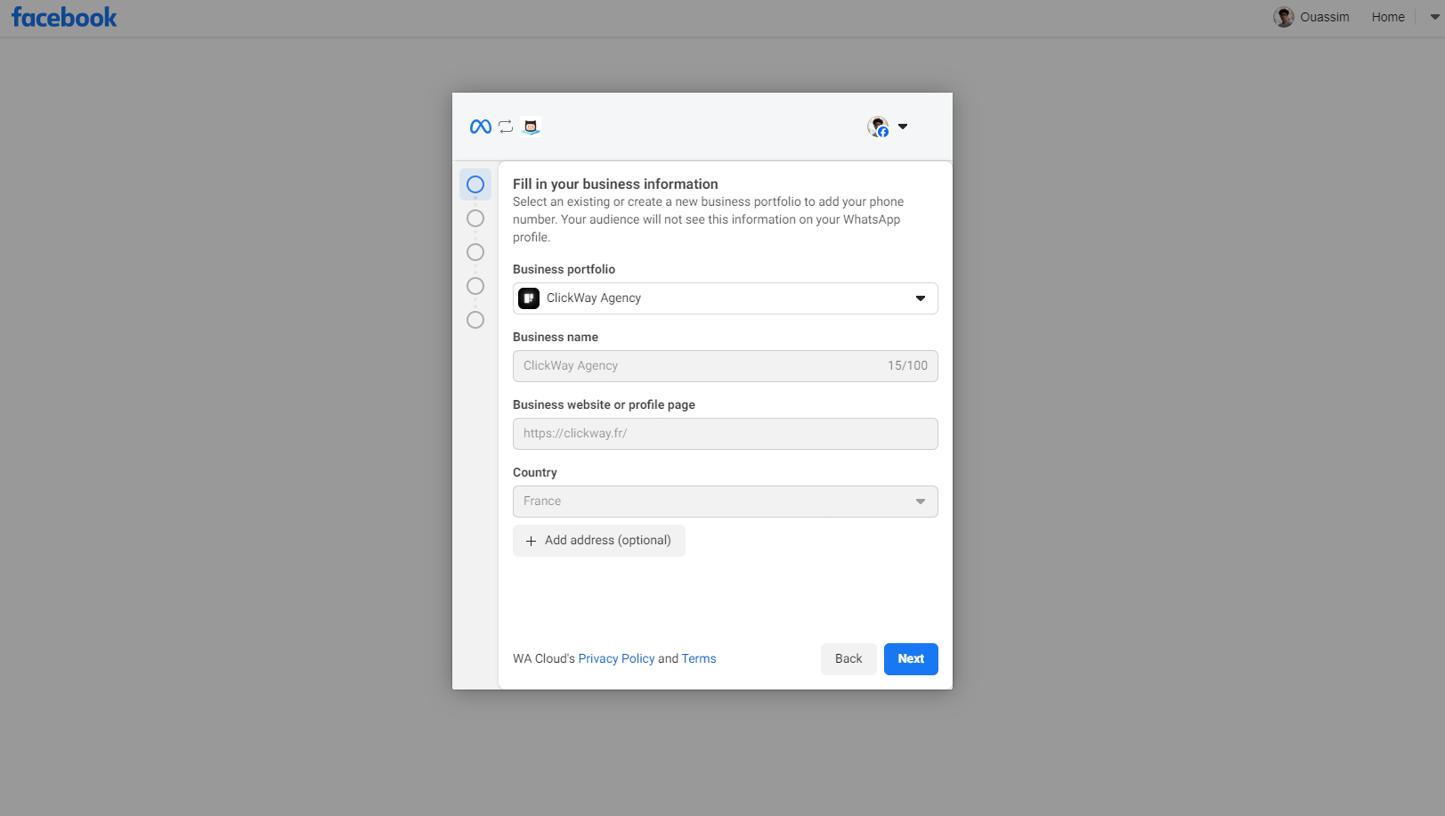Click the 15/100 character counter
This screenshot has width=1445, height=816.
coord(907,365)
